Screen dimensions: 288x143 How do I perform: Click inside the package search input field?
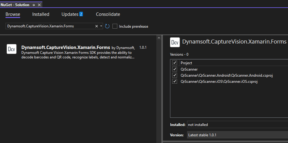(49, 26)
